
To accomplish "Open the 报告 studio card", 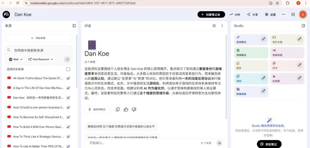I will [x=251, y=66].
